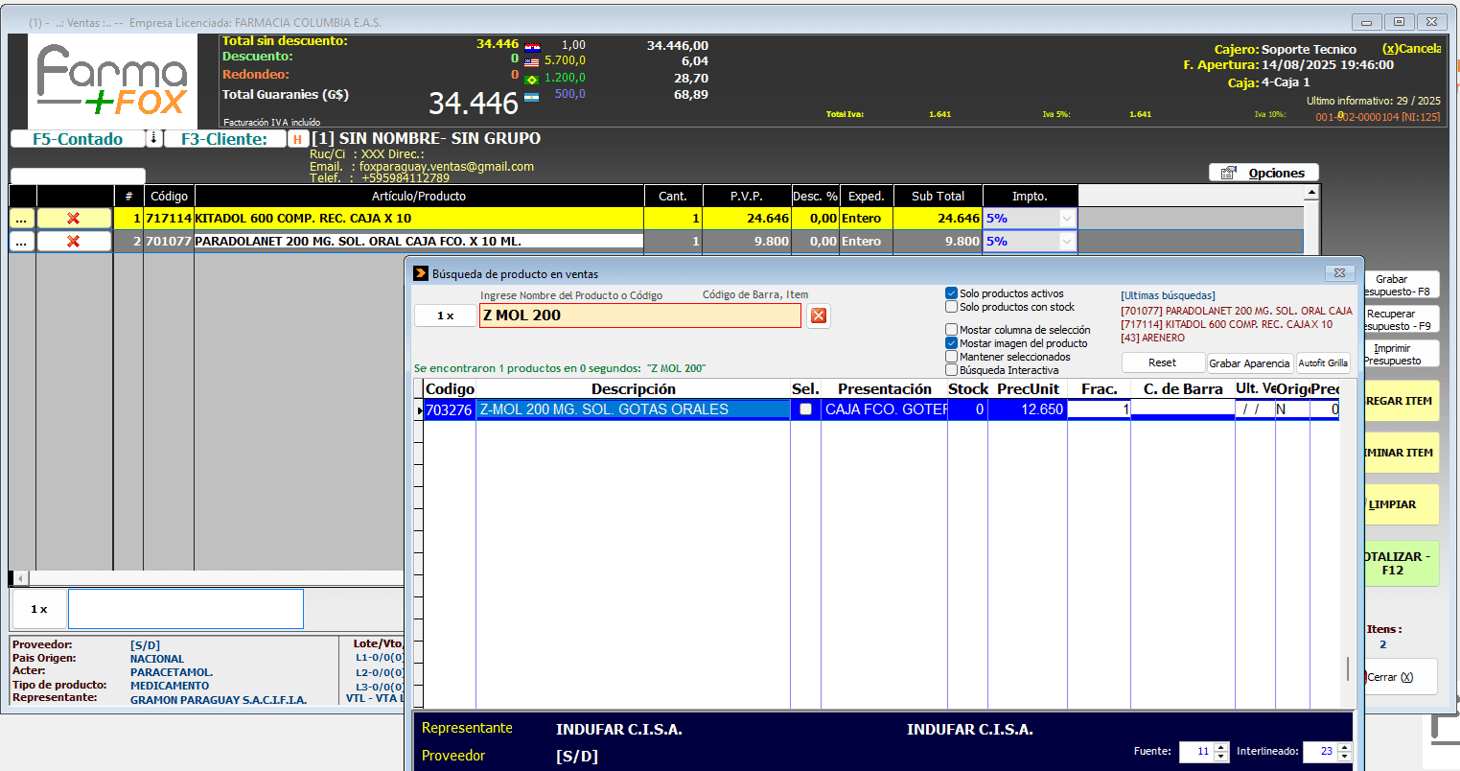Enable Mantener seleccionados option
1460x771 pixels.
click(952, 357)
